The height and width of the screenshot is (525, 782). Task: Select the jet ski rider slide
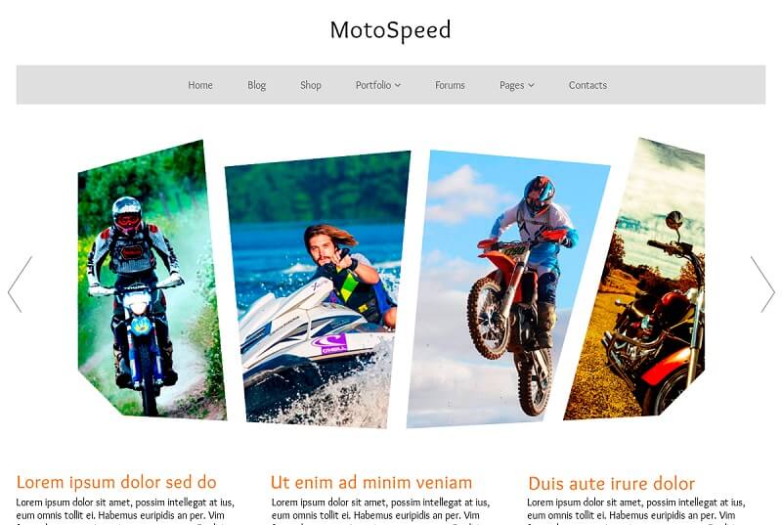click(x=319, y=289)
